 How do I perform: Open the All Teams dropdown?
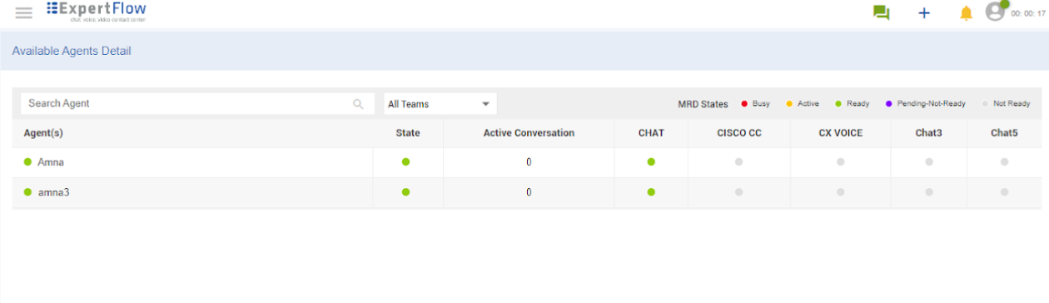click(x=440, y=104)
